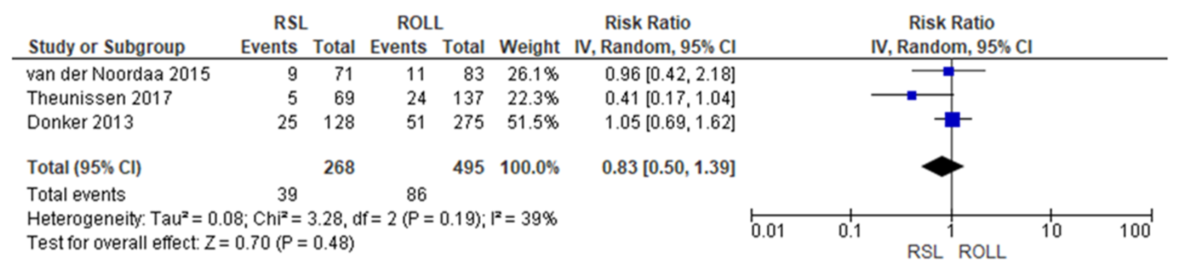Select the Theunissen 2017 study name
Viewport: 1178px width, 274px height.
pyautogui.click(x=100, y=98)
